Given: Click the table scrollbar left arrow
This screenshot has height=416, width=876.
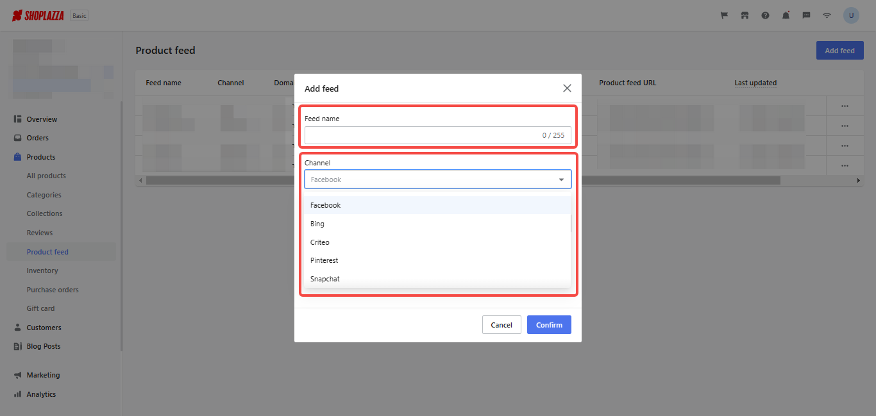Looking at the screenshot, I should tap(140, 181).
